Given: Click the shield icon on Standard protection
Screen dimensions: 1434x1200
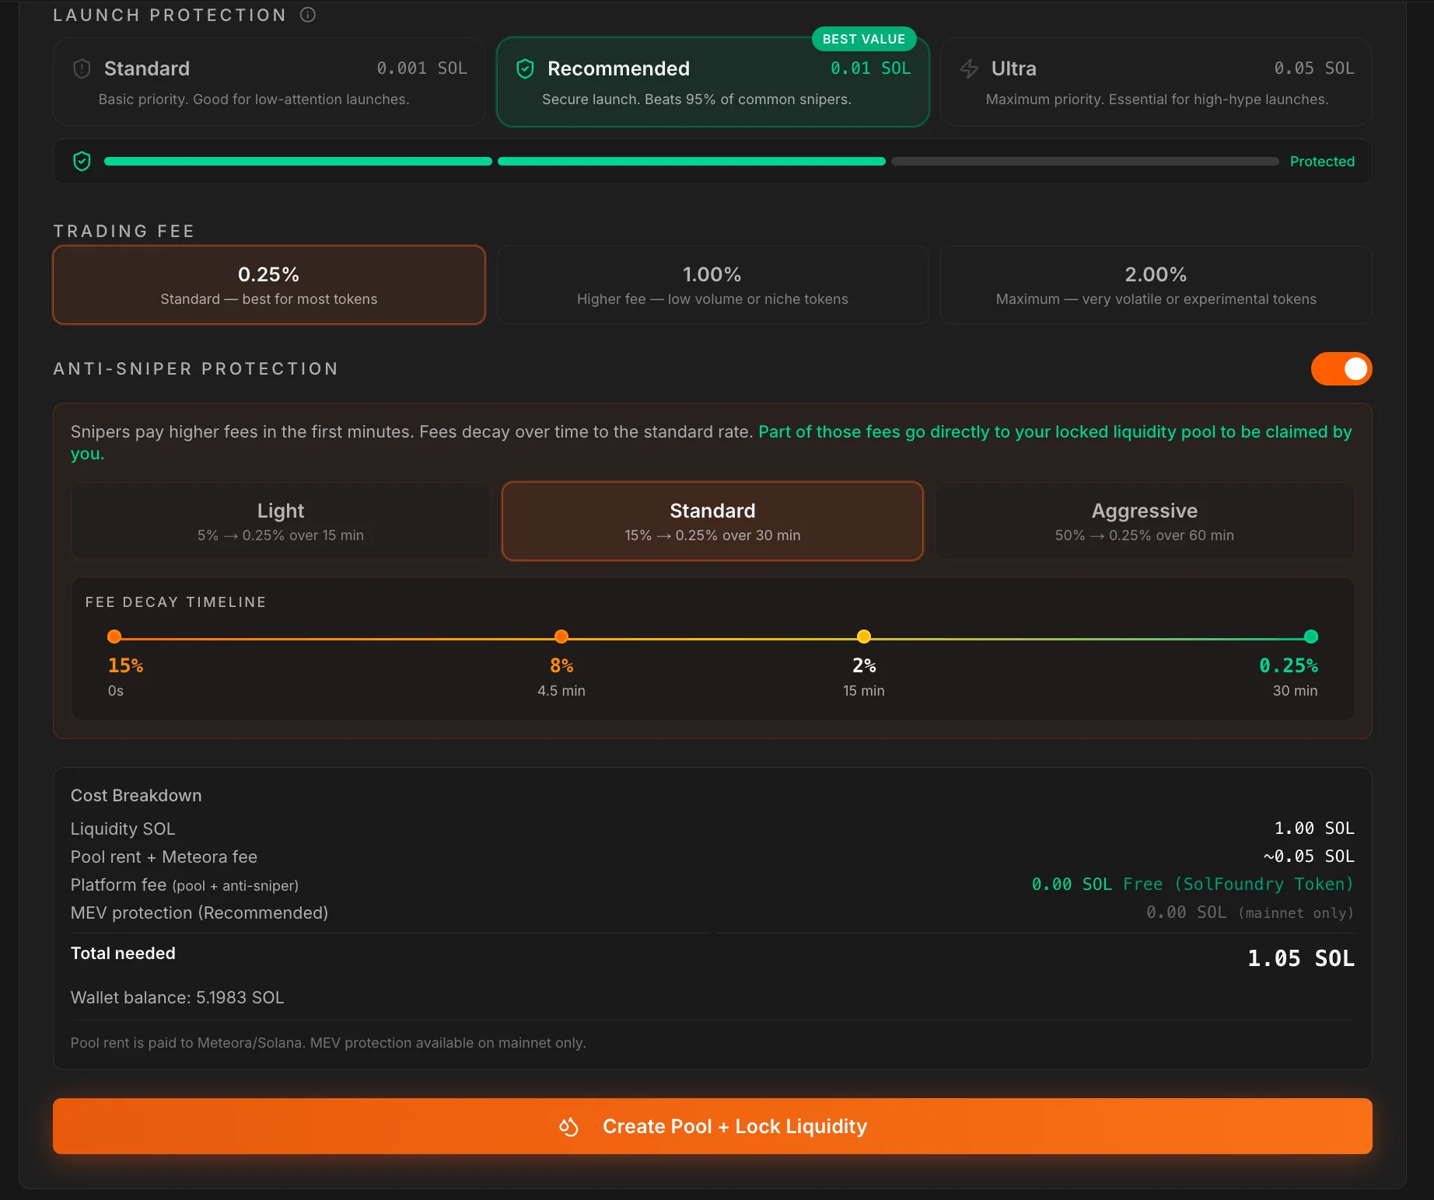Looking at the screenshot, I should point(82,69).
